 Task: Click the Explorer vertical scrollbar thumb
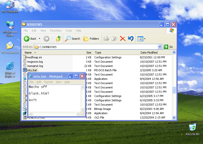pyautogui.click(x=174, y=90)
